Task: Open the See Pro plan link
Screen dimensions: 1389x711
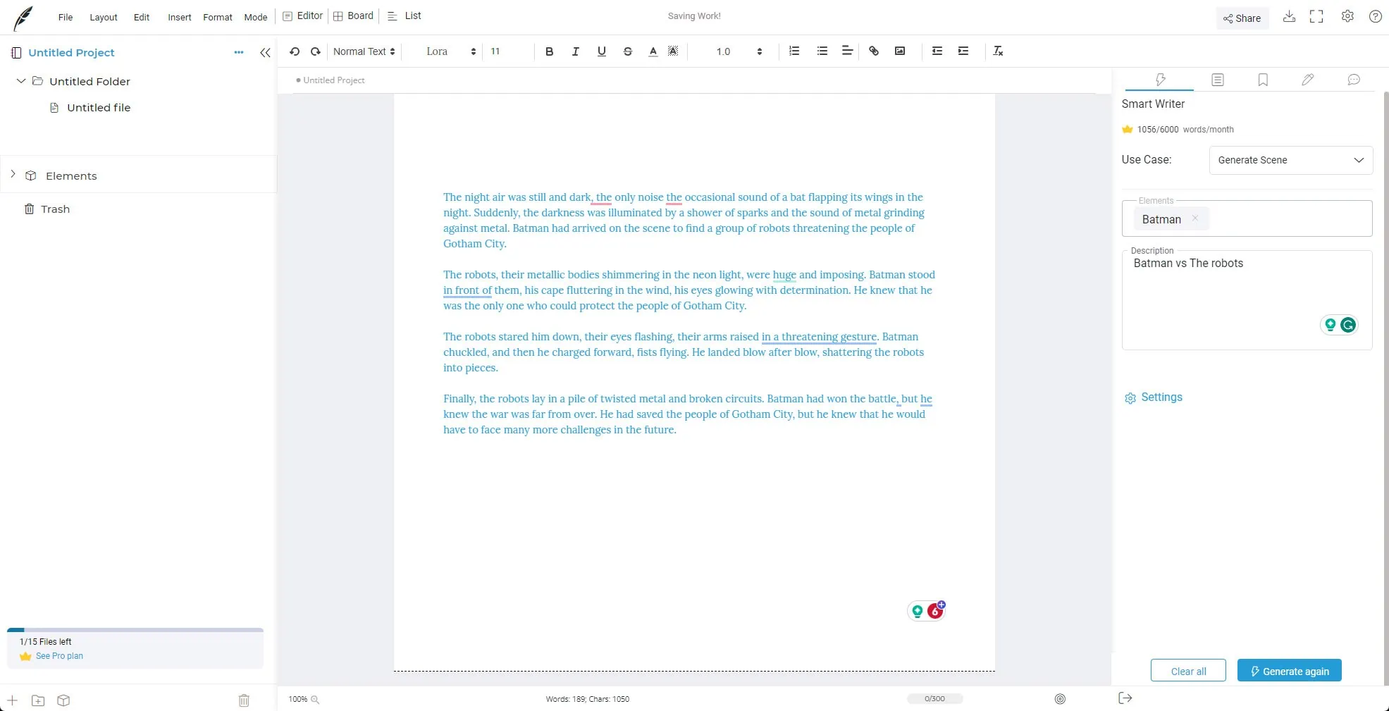Action: tap(59, 656)
